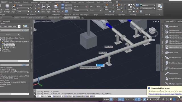This screenshot has height=102, width=182.
Task: Click Show All in Visibility panel
Action: 130,8
